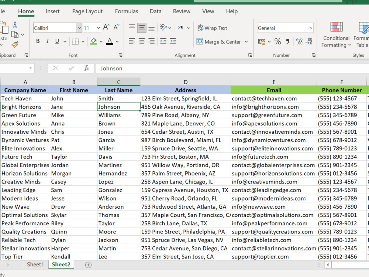Align text left
The width and height of the screenshot is (369, 277).
132,41
